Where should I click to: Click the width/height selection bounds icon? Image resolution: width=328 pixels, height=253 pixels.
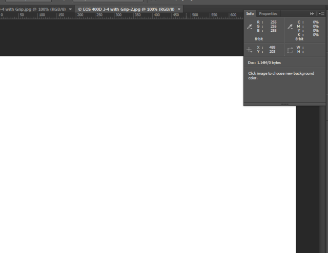(290, 50)
